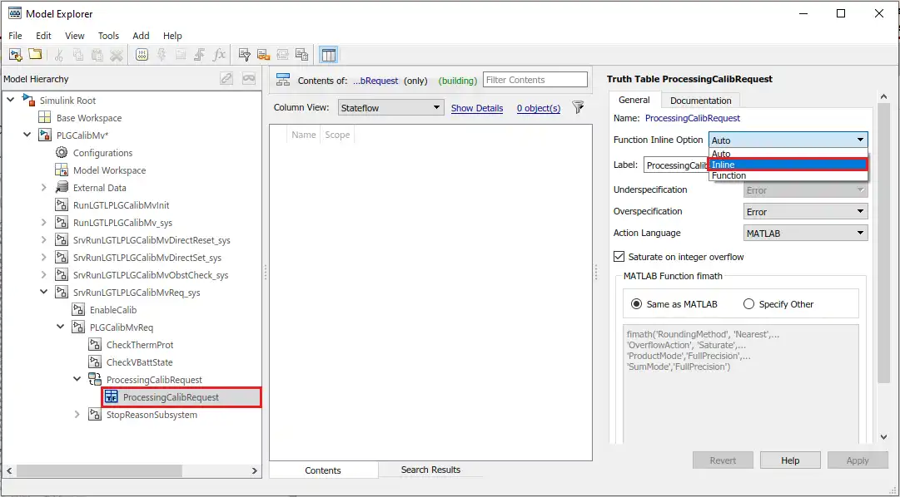
Task: Click the add data (binary 101) toolbar icon
Action: tap(142, 55)
